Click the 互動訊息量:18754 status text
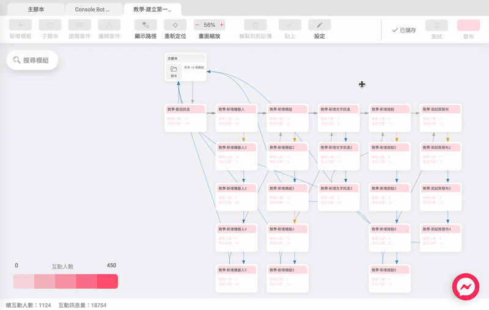The width and height of the screenshot is (489, 310). (x=83, y=305)
